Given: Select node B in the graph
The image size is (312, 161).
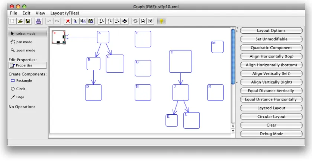Looking at the screenshot, I should (93, 63).
